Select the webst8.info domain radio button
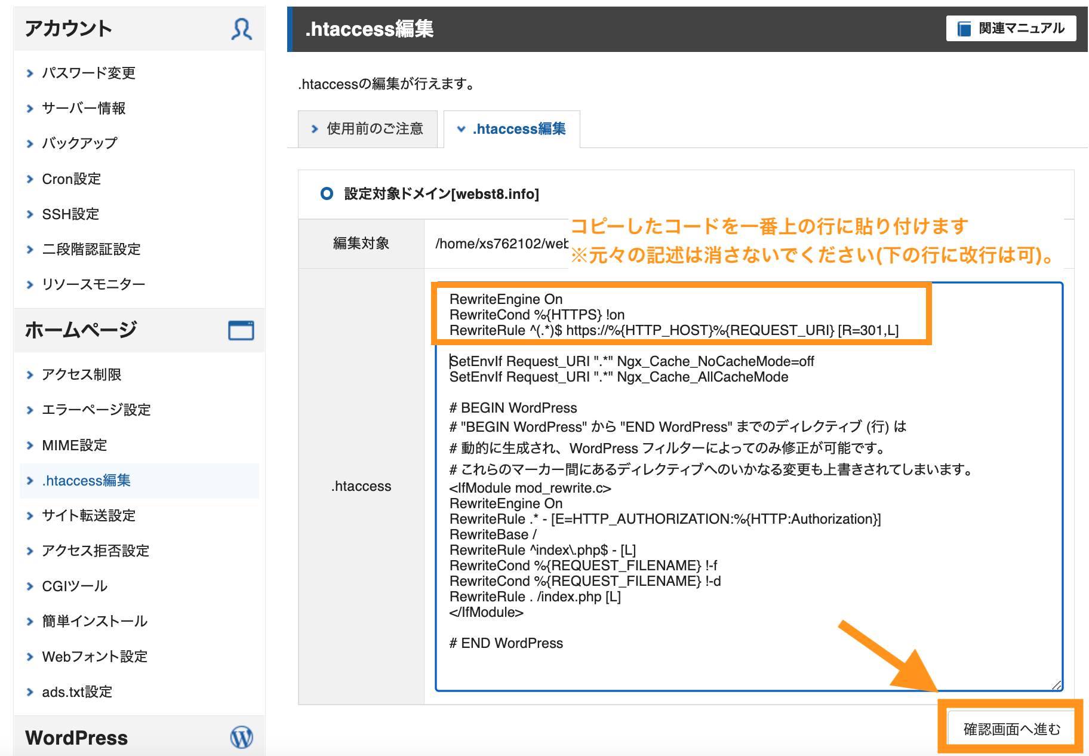Screen dimensions: 1089x756 point(327,193)
